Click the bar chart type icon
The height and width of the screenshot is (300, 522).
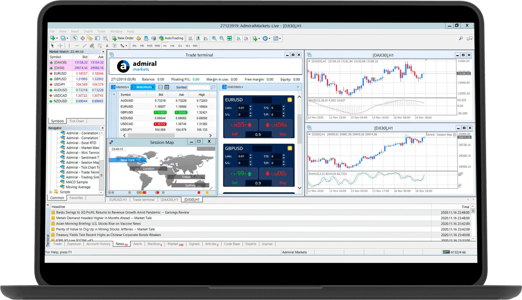pyautogui.click(x=190, y=38)
